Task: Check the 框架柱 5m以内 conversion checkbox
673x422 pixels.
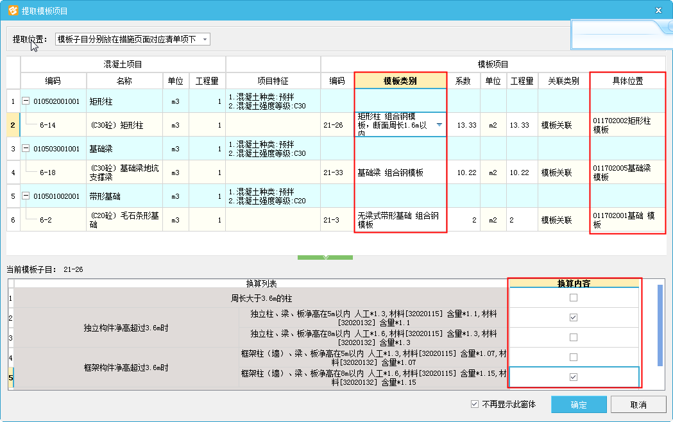Action: pos(574,357)
